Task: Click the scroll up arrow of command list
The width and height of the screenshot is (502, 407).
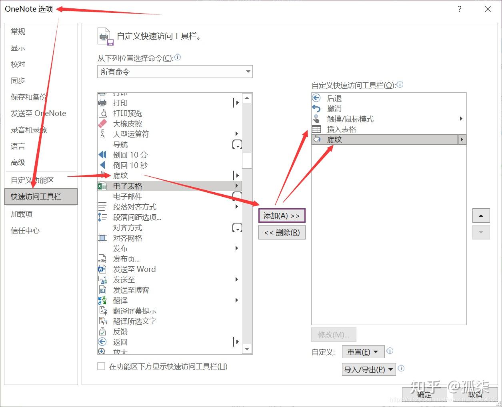Action: point(247,98)
